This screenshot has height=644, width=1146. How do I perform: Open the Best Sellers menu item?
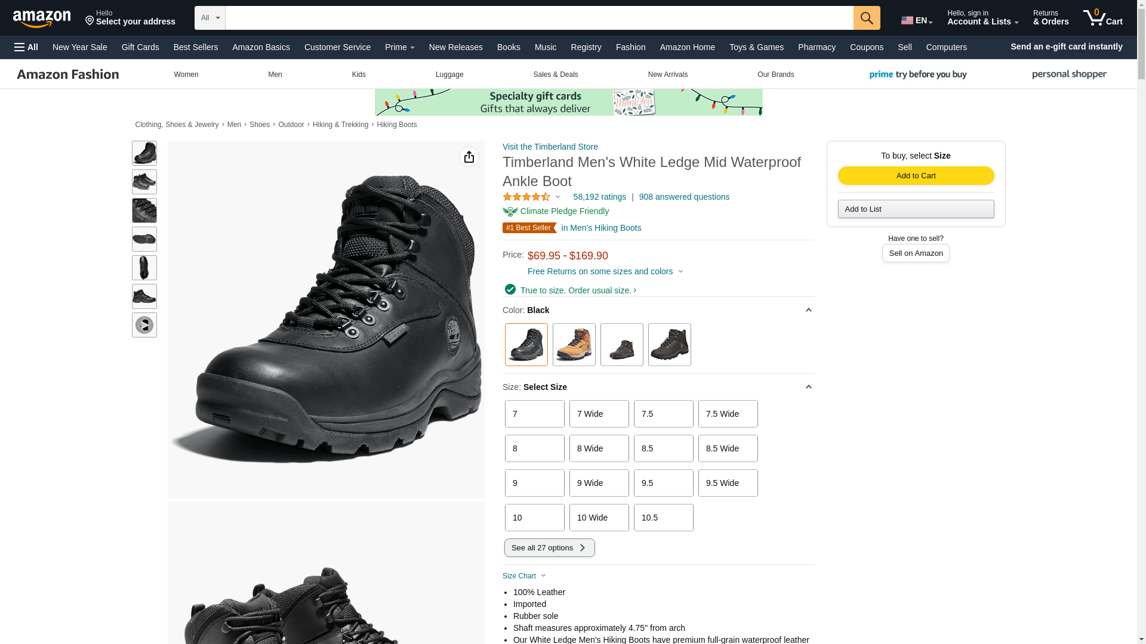[x=195, y=47]
